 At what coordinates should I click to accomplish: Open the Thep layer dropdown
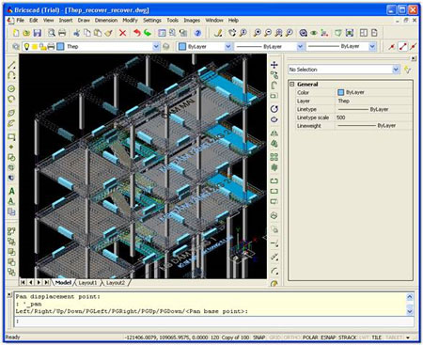coord(156,47)
